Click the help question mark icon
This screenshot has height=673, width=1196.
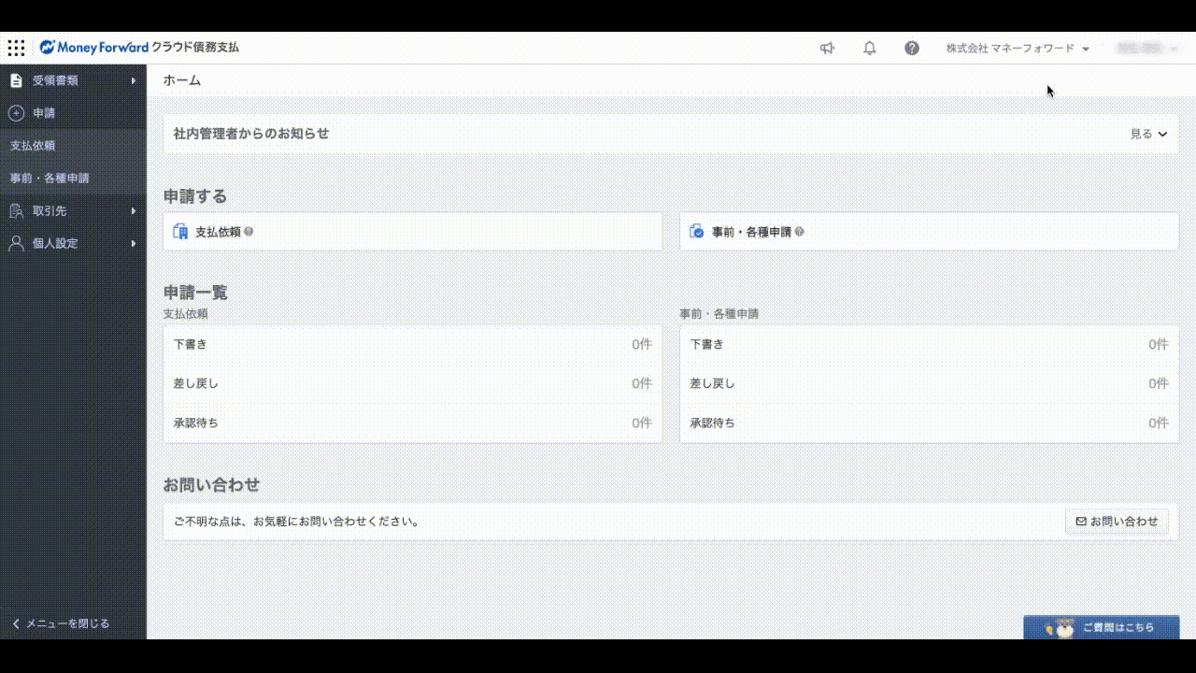912,49
